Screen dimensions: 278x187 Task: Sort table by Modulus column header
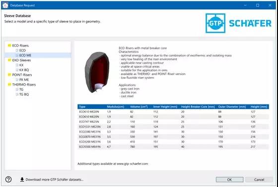tap(115, 107)
